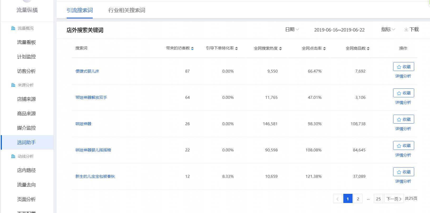Open the date range 2019-06-16~2019-06-22 picker
The width and height of the screenshot is (430, 213).
339,30
